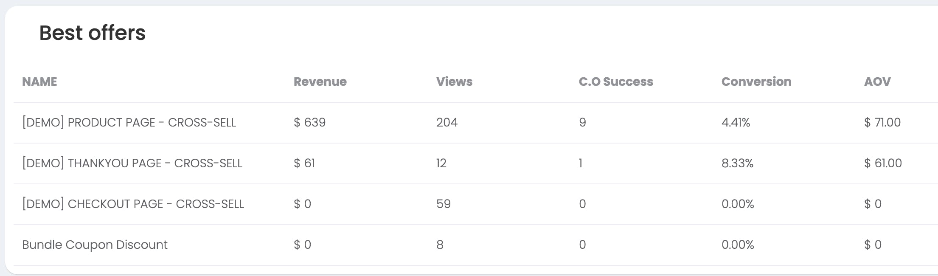This screenshot has width=938, height=276.
Task: Select the $ 639 revenue cell
Action: 310,122
